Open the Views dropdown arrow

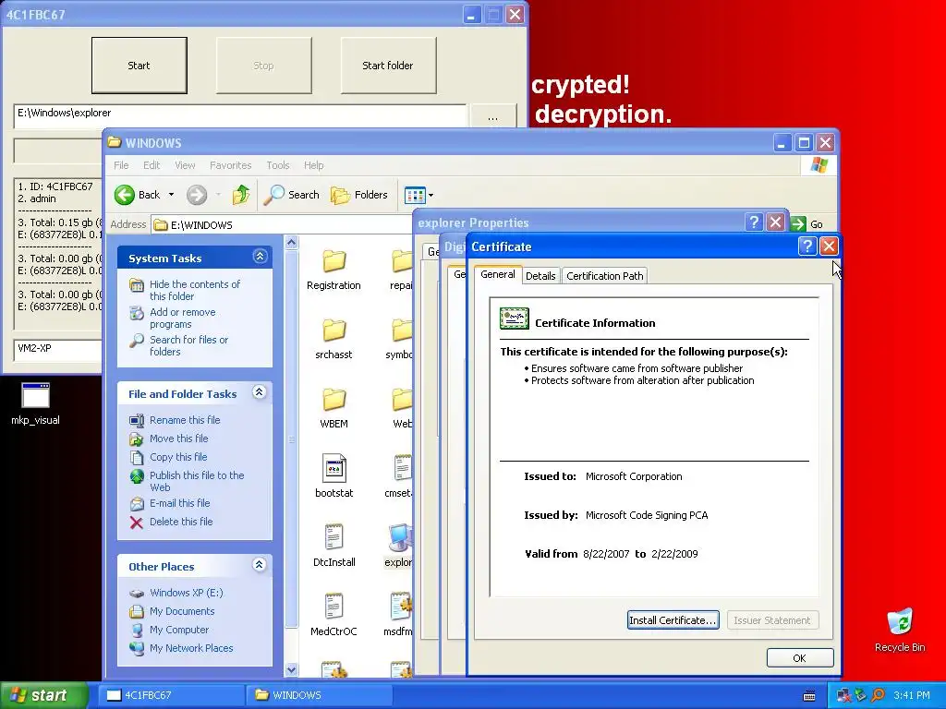(x=431, y=196)
